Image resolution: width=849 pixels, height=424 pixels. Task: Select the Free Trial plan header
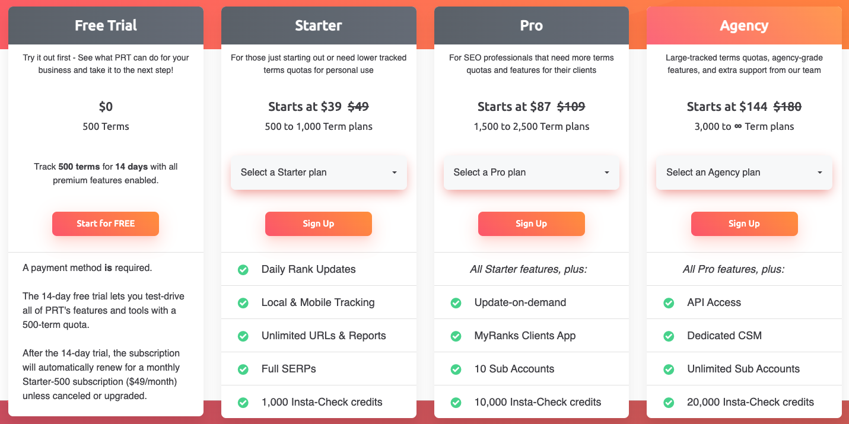pyautogui.click(x=106, y=26)
